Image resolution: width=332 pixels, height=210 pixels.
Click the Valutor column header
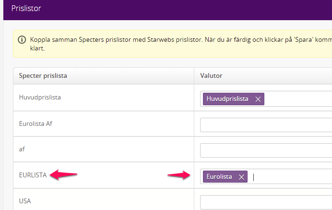point(213,76)
